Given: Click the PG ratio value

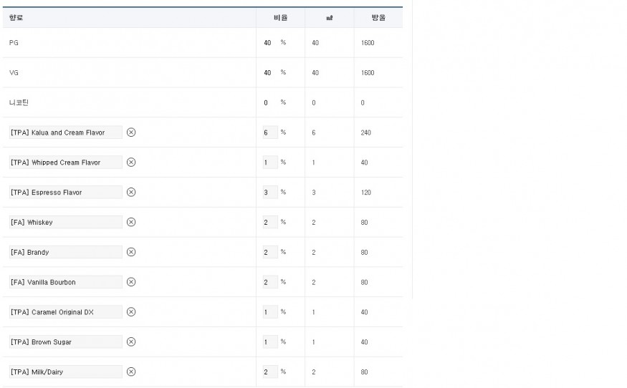Looking at the screenshot, I should point(268,43).
